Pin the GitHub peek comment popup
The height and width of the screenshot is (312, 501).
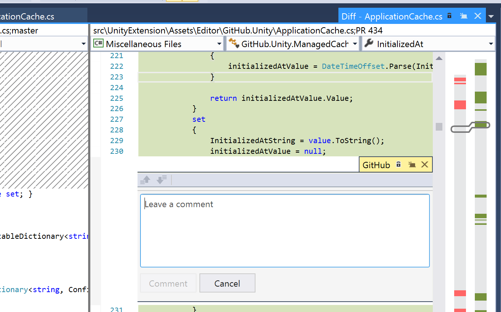tap(399, 164)
